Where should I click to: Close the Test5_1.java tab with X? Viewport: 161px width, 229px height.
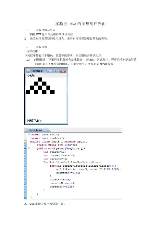coord(45,130)
